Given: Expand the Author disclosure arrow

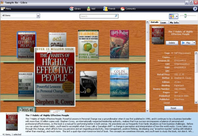Looking at the screenshot, I should (x=172, y=78).
